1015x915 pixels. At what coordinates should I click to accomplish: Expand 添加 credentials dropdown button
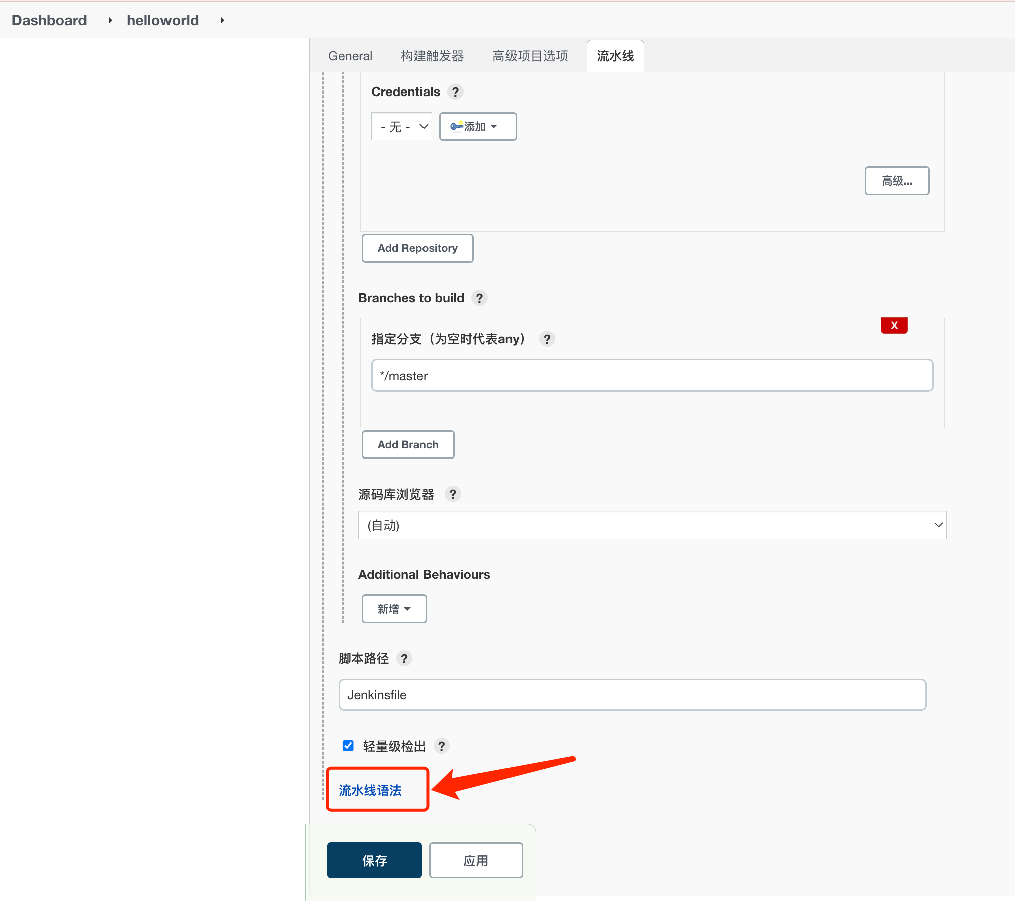pos(478,126)
